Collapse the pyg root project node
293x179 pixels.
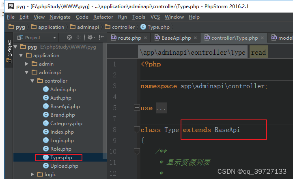[15, 47]
